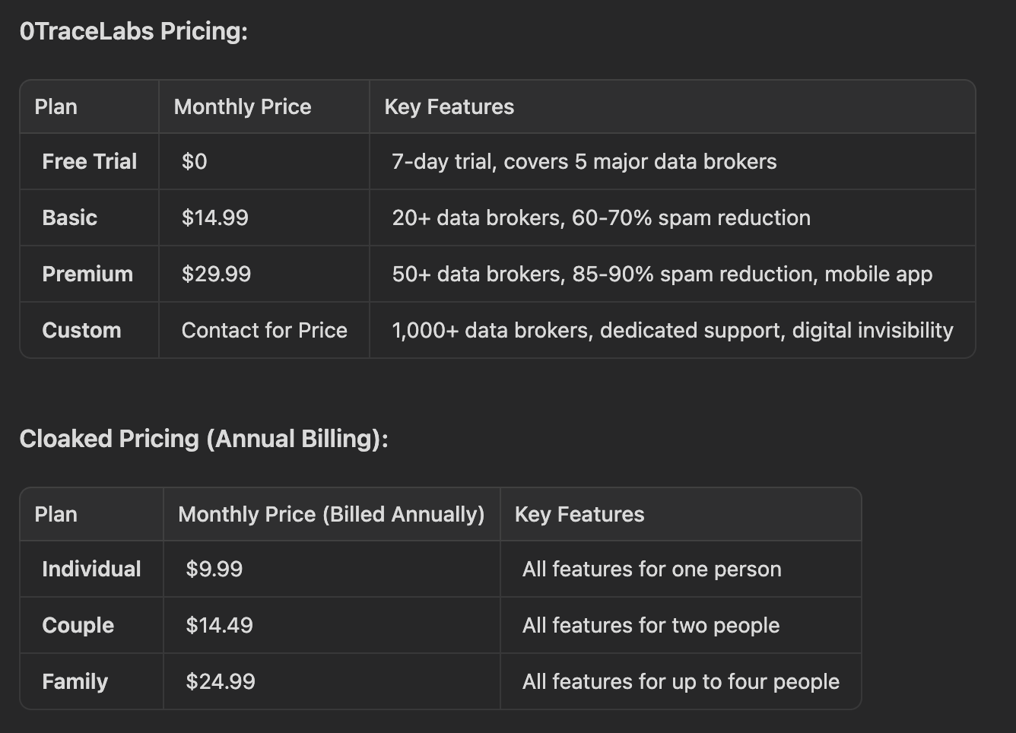Click the Monthly Price (Billed Annually) header
The height and width of the screenshot is (733, 1016).
(331, 514)
